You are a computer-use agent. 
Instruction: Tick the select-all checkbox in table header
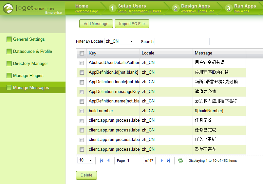pyautogui.click(x=82, y=53)
